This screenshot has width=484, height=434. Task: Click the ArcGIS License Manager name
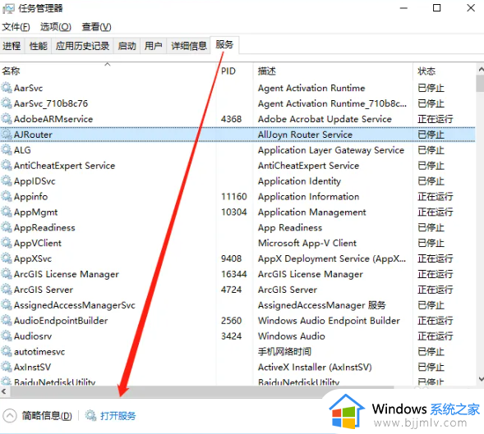[x=66, y=274]
